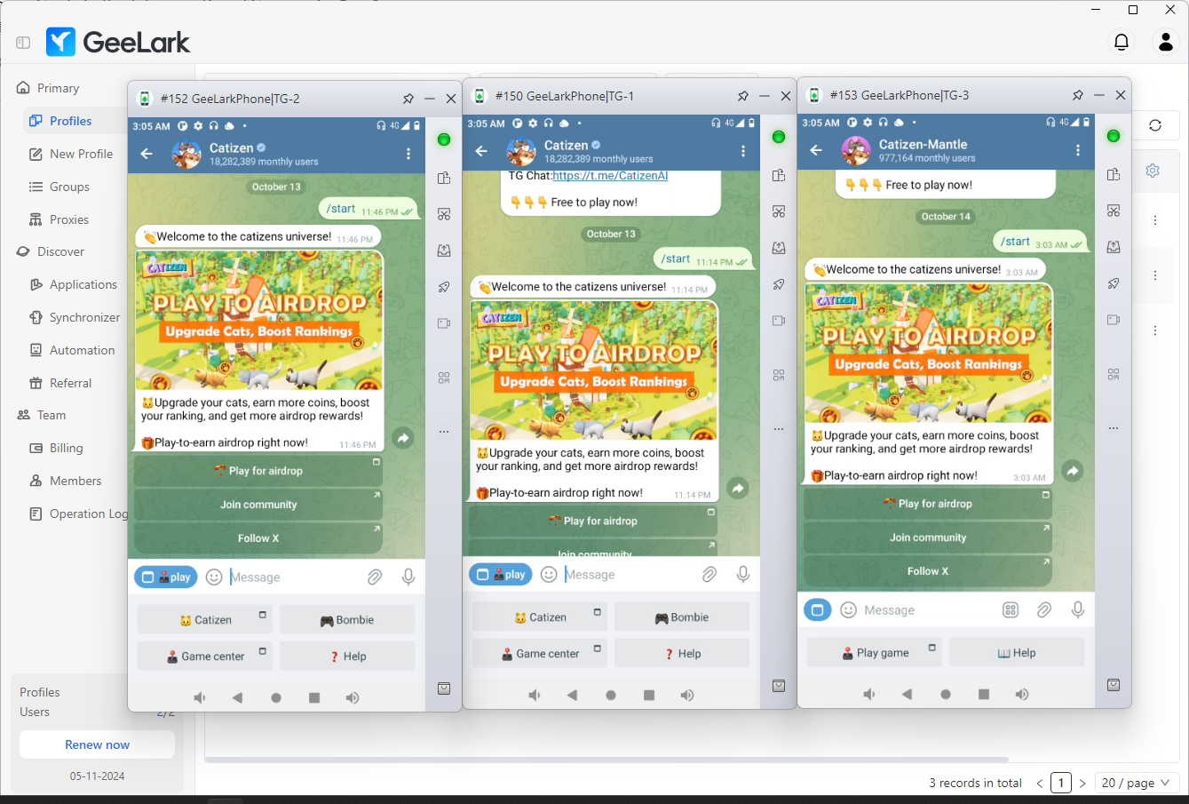The image size is (1189, 804).
Task: Click the scissors screenshot icon in TG-1 toolbar
Action: [x=779, y=211]
